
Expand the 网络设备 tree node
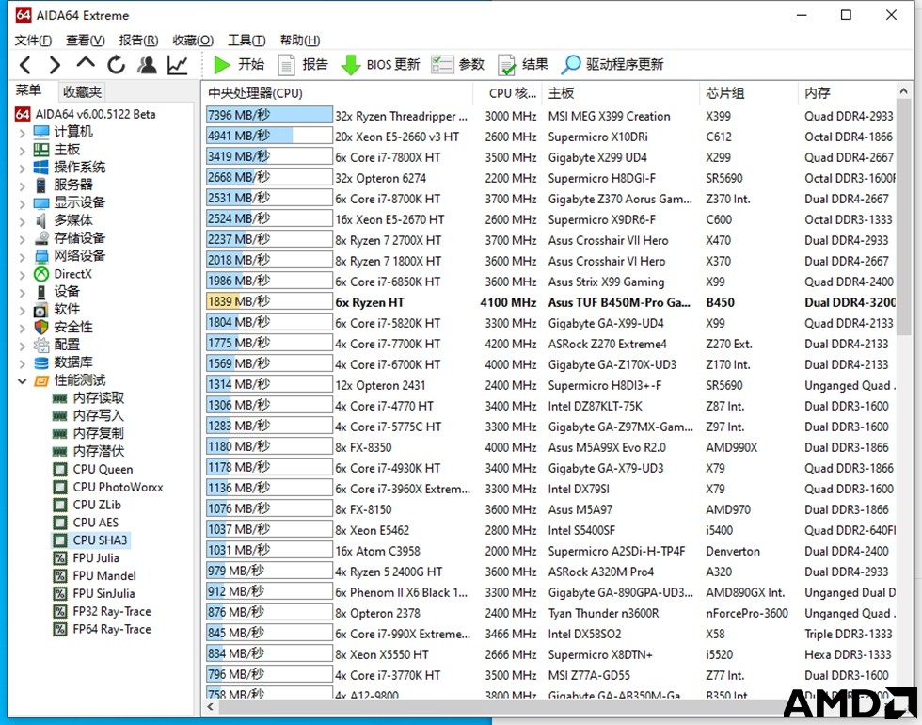pyautogui.click(x=23, y=256)
